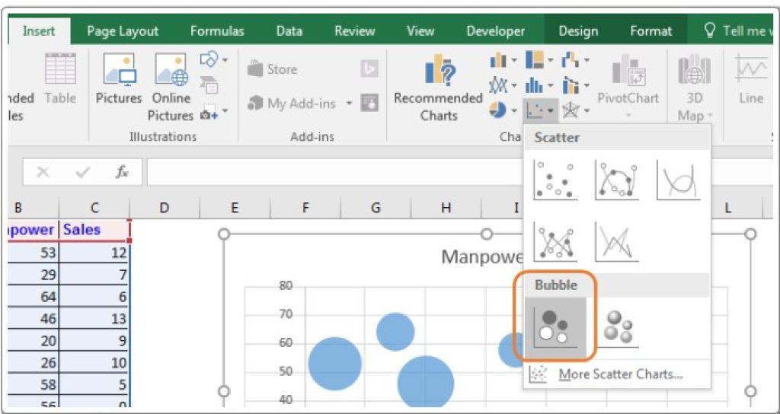Choose Scatter with Smooth Lines and Markers

(617, 180)
